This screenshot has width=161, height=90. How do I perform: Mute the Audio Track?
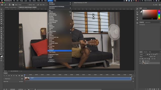(x=20, y=81)
